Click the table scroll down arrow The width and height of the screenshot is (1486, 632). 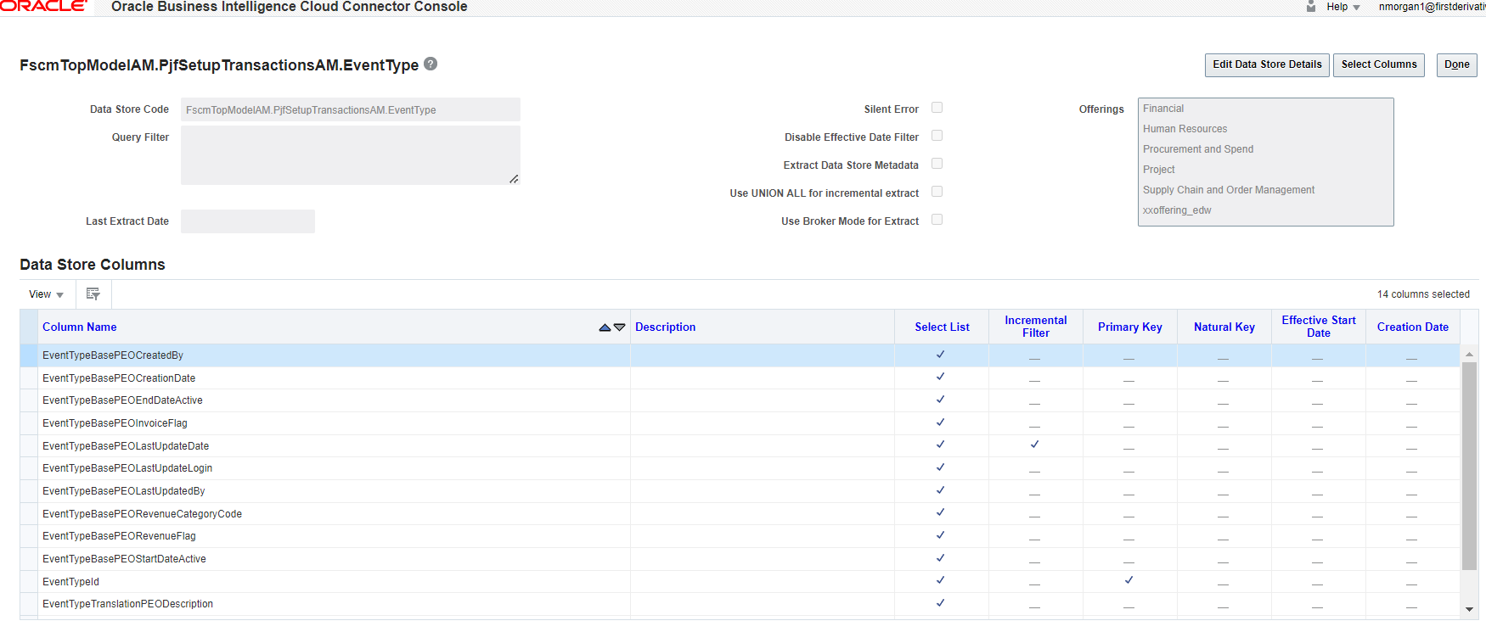click(1469, 609)
